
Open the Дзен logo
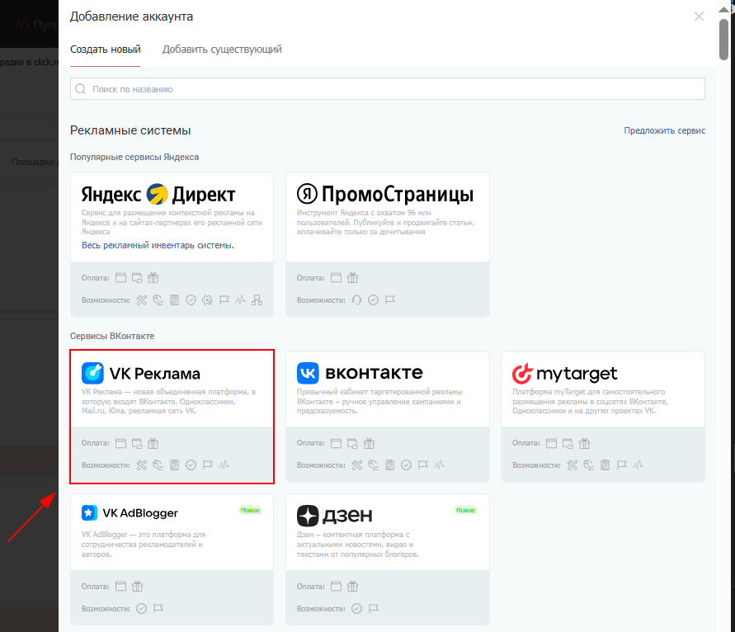(x=335, y=516)
